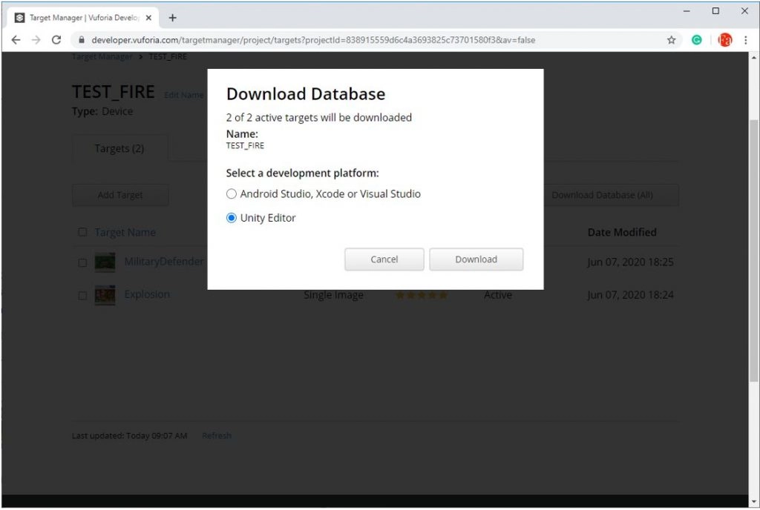Bookmark this page with the star icon
760x510 pixels.
click(671, 40)
